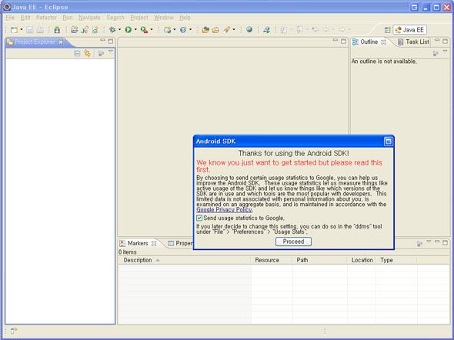The height and width of the screenshot is (340, 454).
Task: Click the icon right of the Web Browser globe
Action: (266, 30)
